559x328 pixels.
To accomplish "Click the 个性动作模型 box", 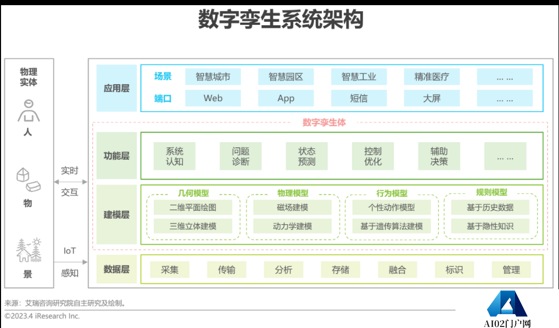I will (391, 208).
